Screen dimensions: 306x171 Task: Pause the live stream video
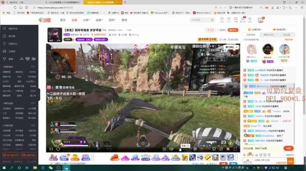51,149
